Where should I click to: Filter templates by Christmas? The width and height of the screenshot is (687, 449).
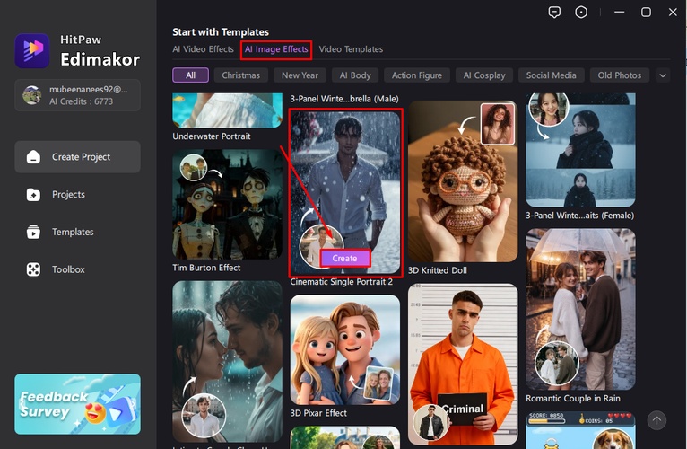(x=240, y=75)
